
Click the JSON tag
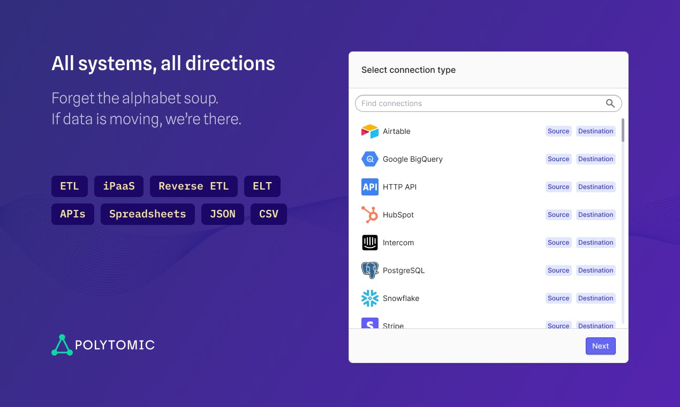click(223, 214)
